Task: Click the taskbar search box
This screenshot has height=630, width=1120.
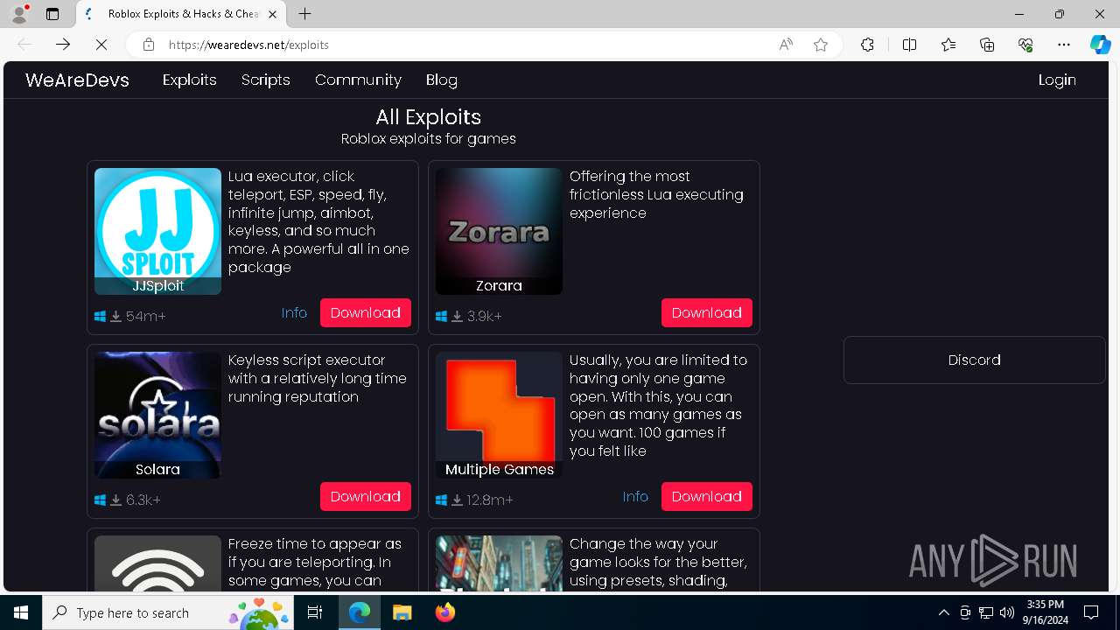Action: pyautogui.click(x=168, y=612)
